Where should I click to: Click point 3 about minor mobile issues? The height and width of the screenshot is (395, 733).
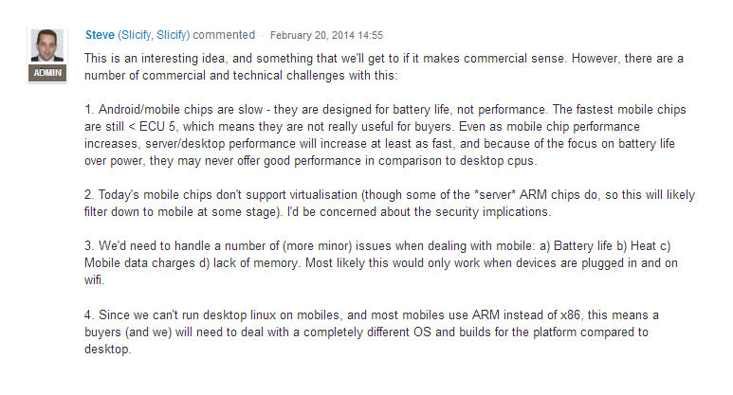[x=381, y=263]
